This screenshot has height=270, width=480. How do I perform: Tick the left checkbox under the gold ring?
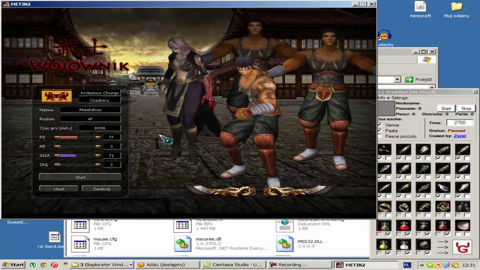[x=379, y=215]
